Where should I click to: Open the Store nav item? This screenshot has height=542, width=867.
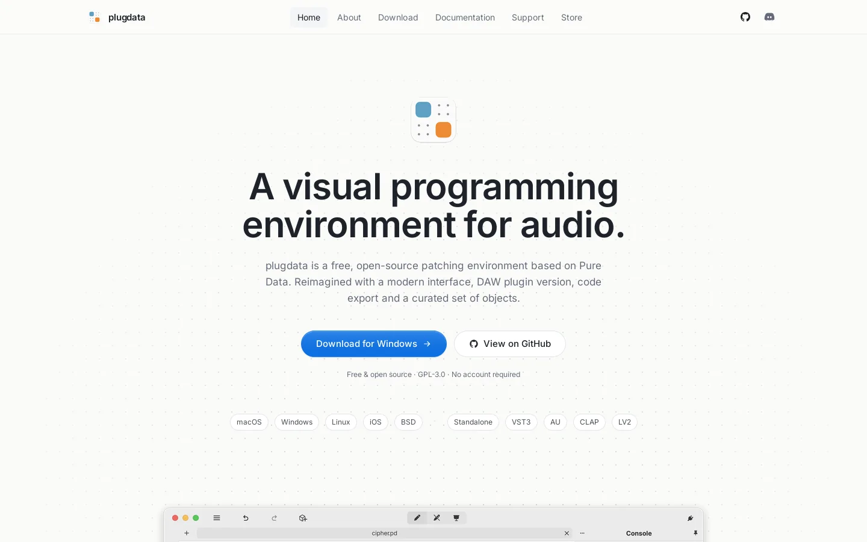(x=571, y=17)
